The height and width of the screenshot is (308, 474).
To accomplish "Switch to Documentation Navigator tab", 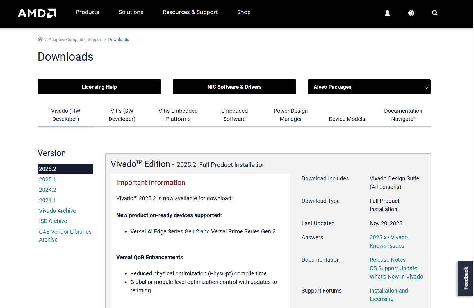I will (x=403, y=115).
